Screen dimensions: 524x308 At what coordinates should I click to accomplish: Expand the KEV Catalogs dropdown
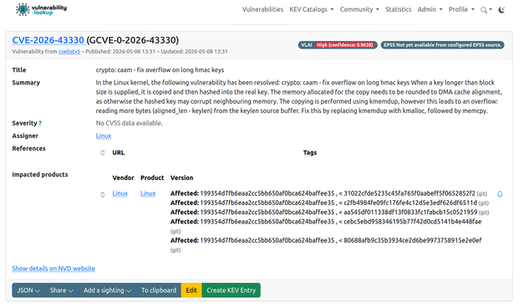(x=312, y=9)
